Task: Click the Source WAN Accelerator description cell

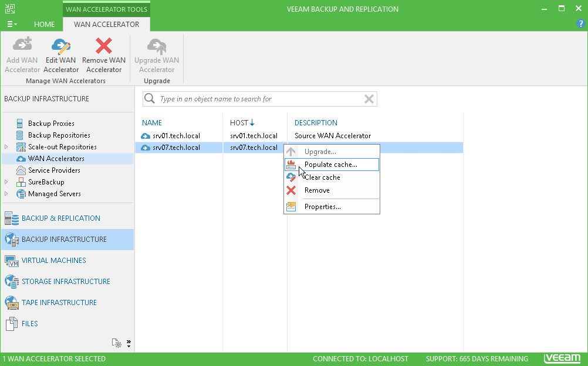Action: (x=333, y=136)
